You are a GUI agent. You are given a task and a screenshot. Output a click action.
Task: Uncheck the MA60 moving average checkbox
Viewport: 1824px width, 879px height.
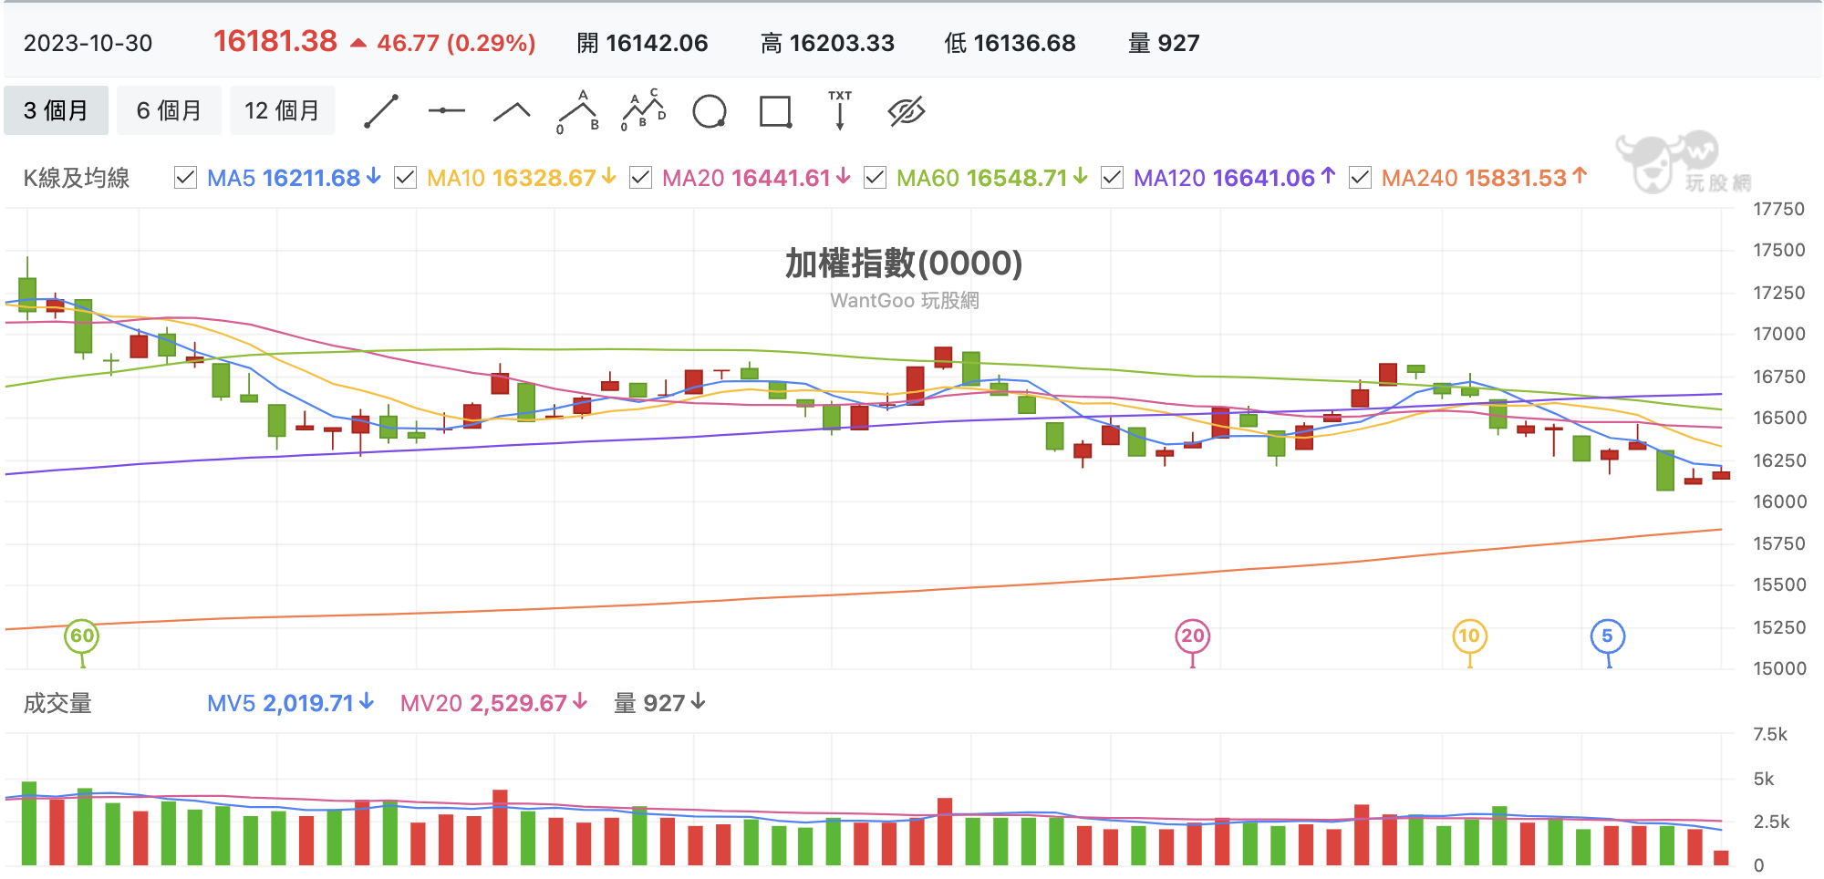(x=875, y=178)
